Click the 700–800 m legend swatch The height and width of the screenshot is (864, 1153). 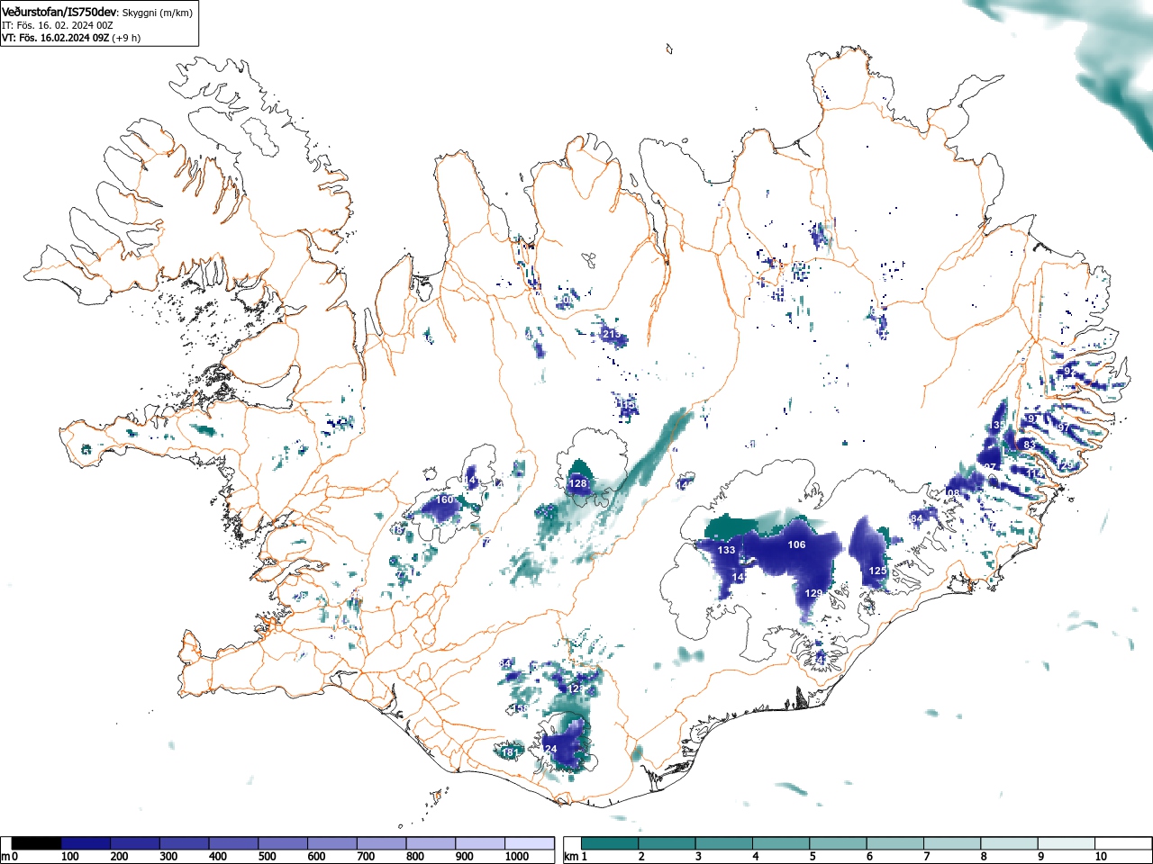382,843
